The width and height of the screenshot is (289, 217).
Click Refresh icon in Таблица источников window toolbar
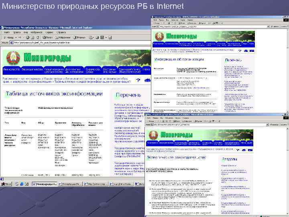(33, 37)
